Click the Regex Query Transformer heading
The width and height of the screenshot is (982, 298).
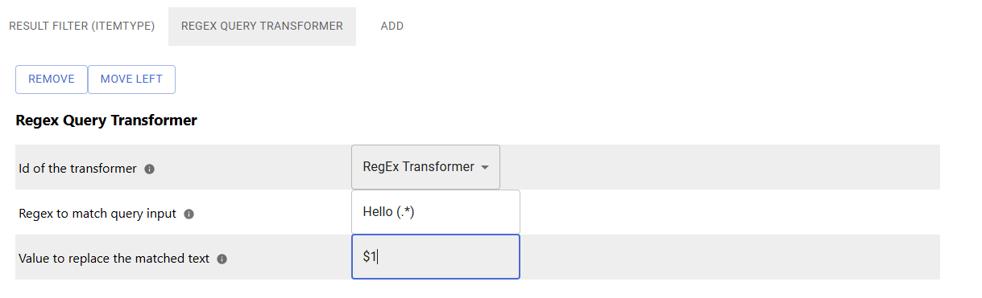(x=106, y=120)
